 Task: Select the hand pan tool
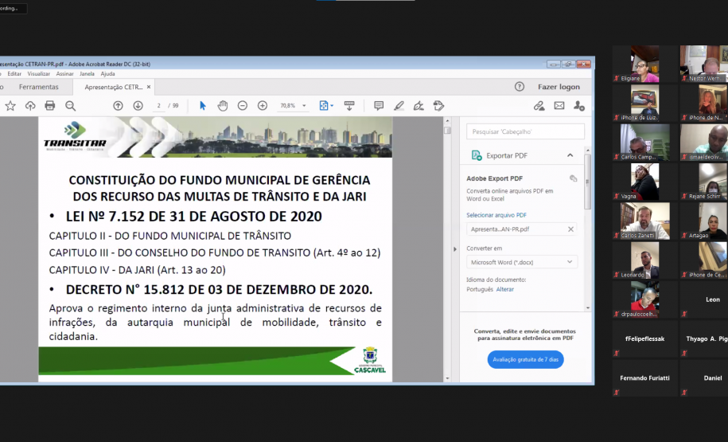click(223, 106)
